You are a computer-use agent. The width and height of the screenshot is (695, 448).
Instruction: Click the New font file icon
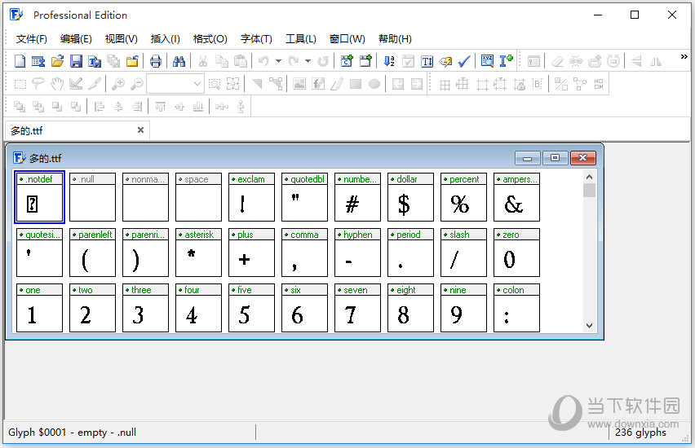tap(20, 61)
